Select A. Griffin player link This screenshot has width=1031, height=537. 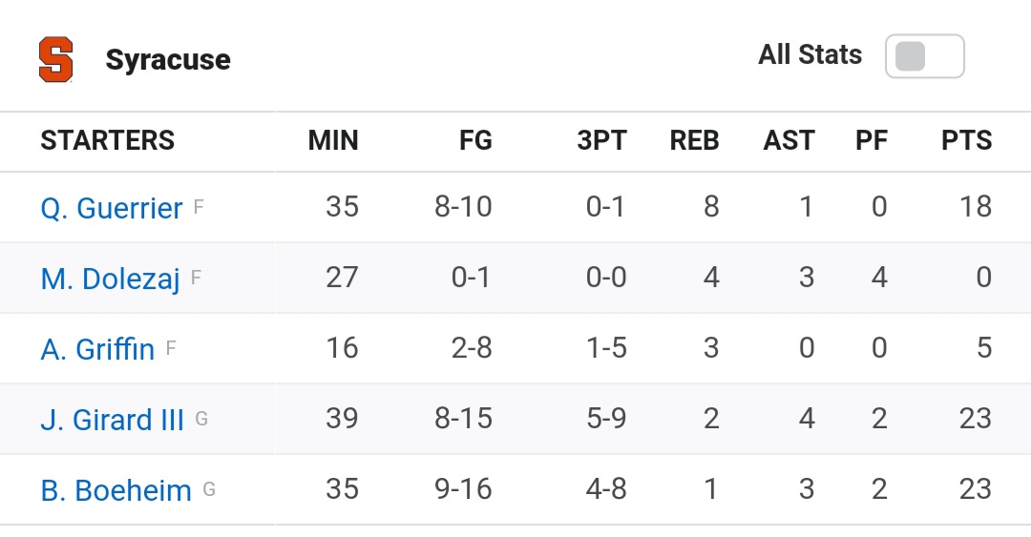[97, 349]
